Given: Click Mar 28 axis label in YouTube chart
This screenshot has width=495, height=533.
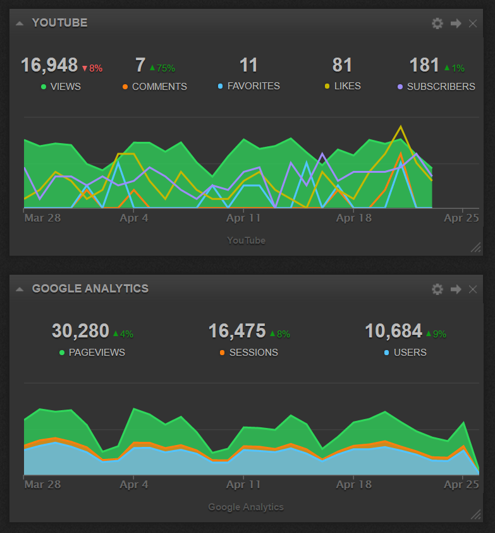Looking at the screenshot, I should [42, 218].
